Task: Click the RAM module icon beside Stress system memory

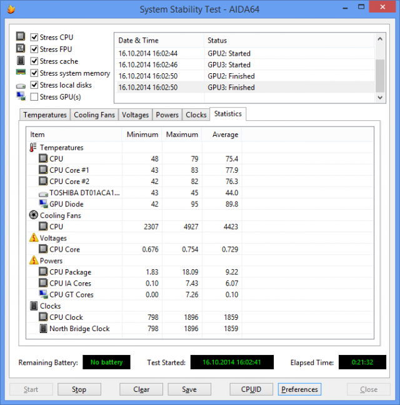Action: tap(21, 72)
